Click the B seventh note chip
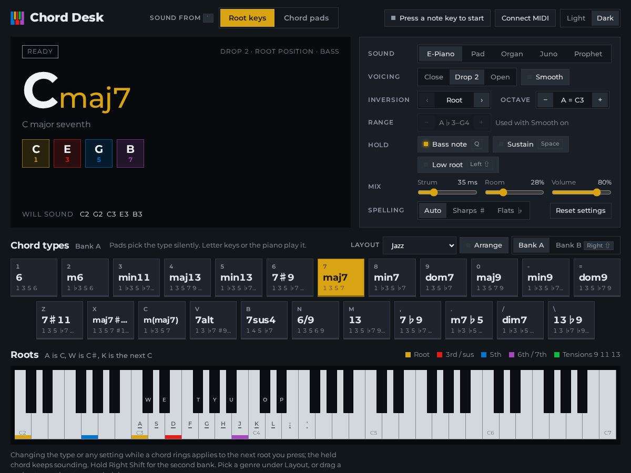Viewport: 631px width, 473px height. point(130,153)
